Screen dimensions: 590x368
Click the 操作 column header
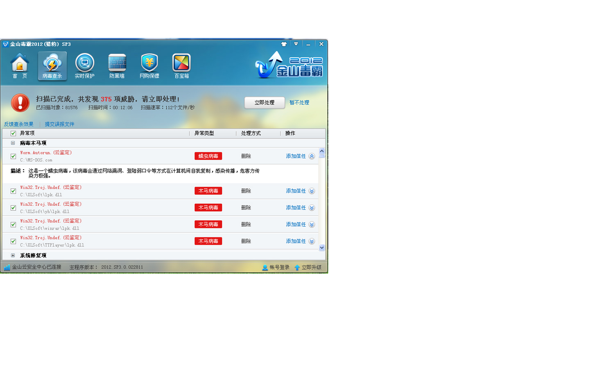pos(290,133)
